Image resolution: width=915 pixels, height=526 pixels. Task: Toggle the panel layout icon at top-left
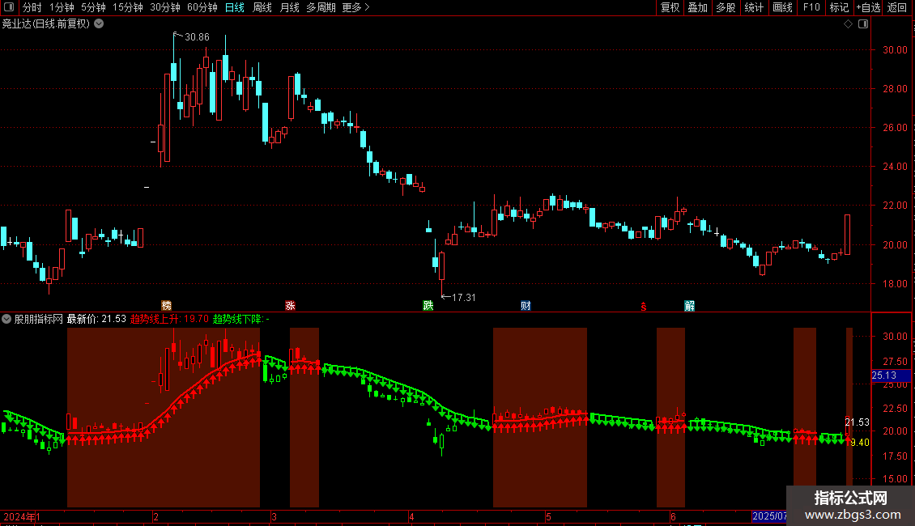9,7
